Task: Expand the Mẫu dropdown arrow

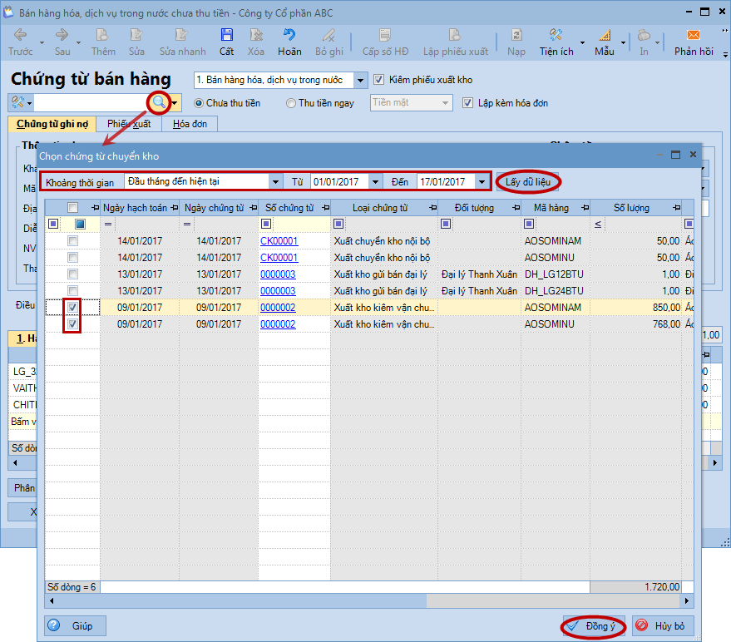Action: (624, 42)
